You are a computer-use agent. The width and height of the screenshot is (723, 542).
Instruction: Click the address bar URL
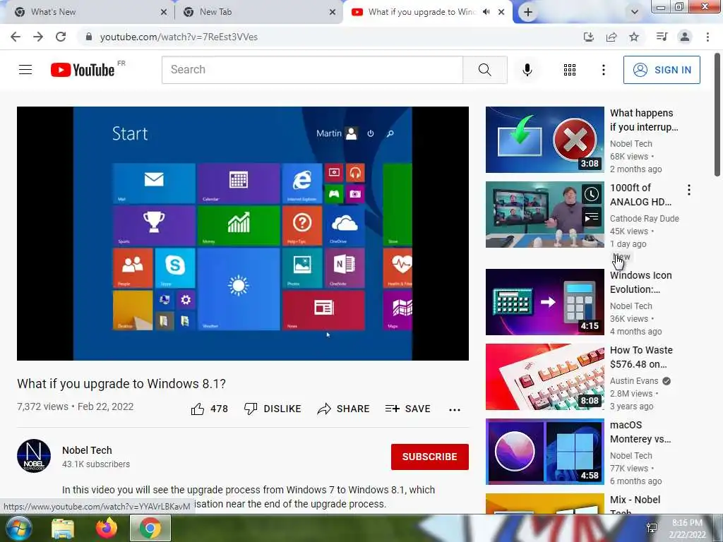(x=179, y=37)
